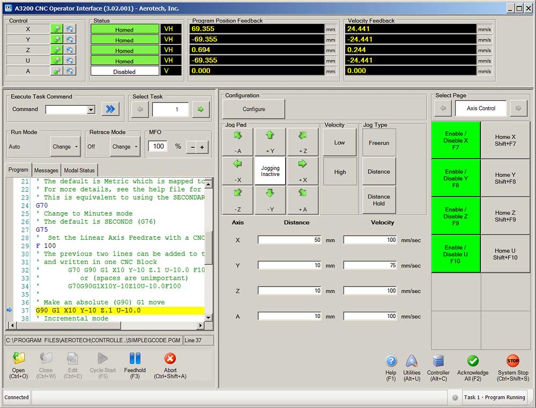Enable or Disable X axis with F7 button
This screenshot has height=408, width=536.
click(x=456, y=140)
